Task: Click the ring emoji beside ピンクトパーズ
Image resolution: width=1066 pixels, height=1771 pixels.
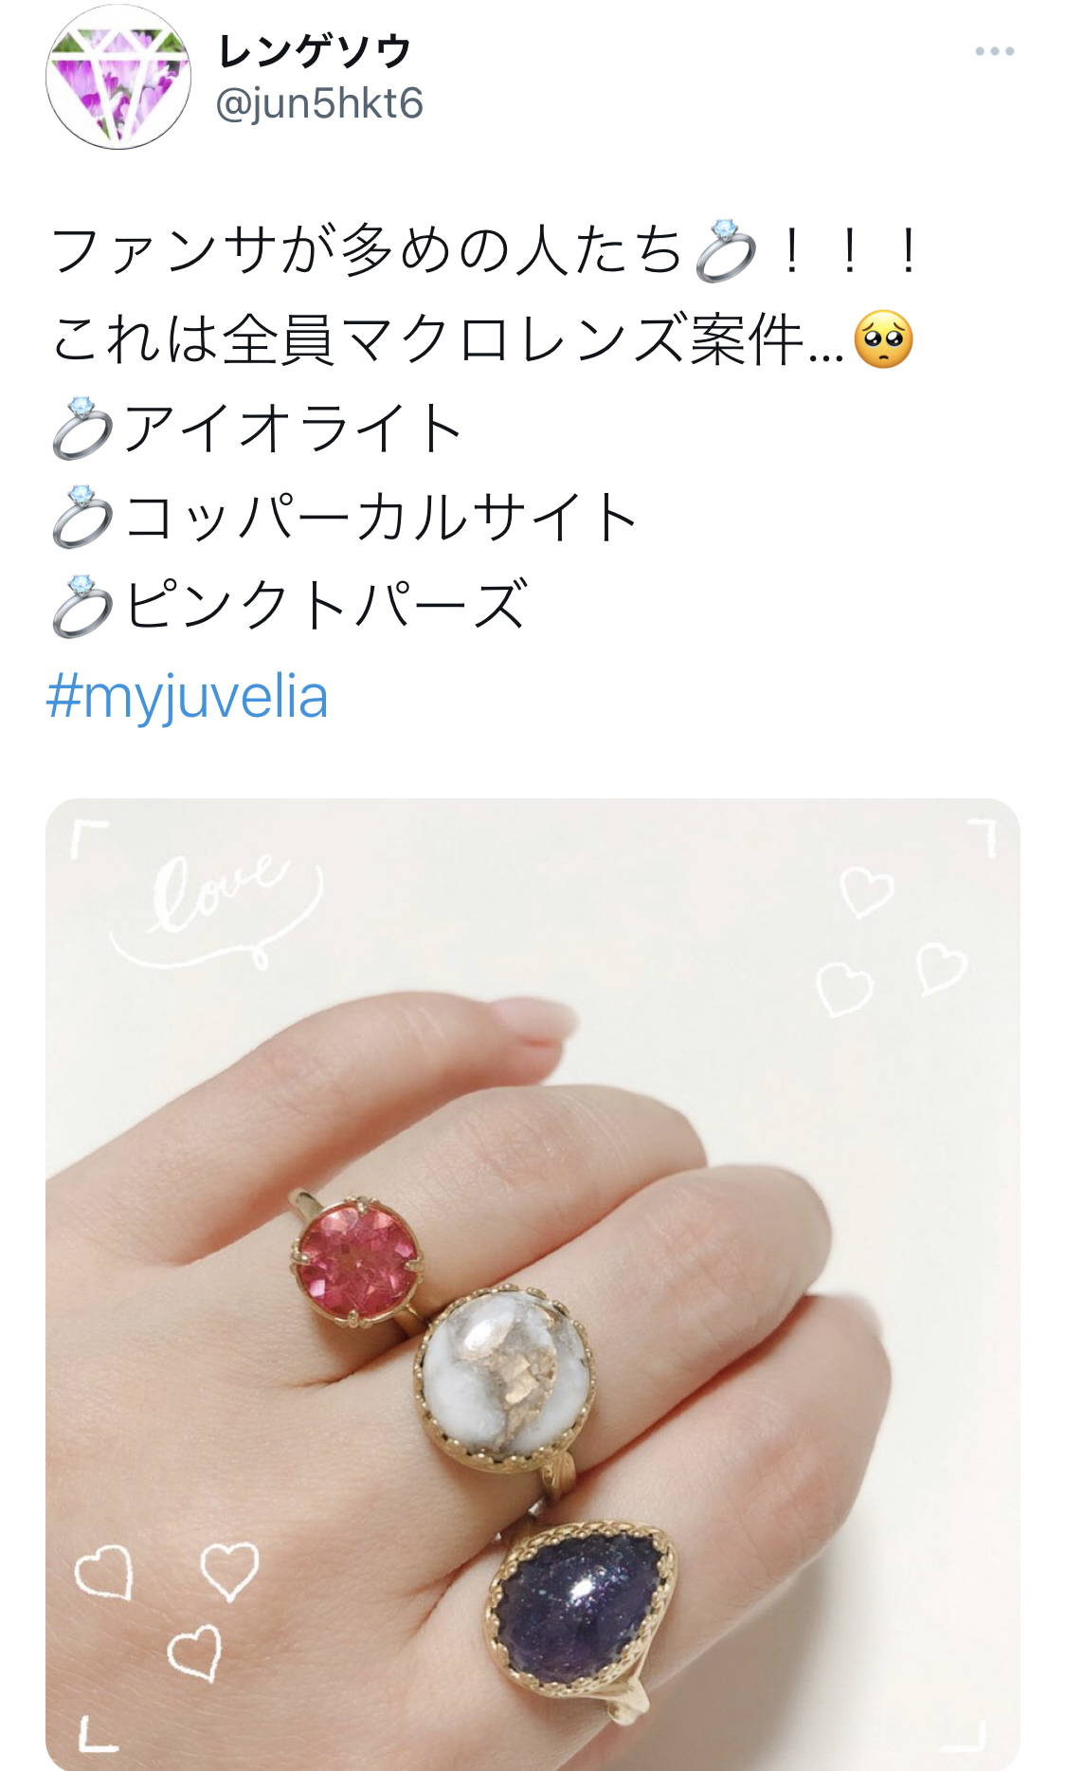Action: [83, 605]
